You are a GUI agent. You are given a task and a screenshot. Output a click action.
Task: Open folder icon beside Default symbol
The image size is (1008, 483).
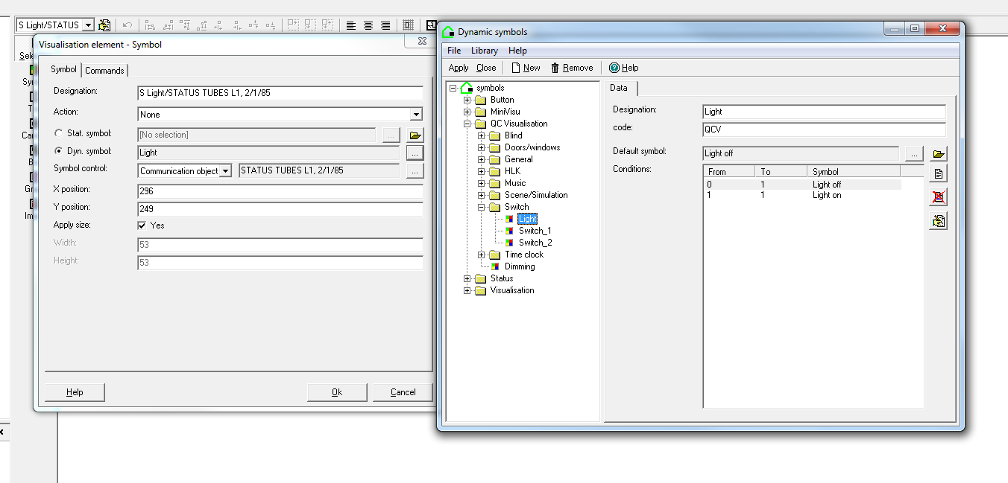coord(939,154)
